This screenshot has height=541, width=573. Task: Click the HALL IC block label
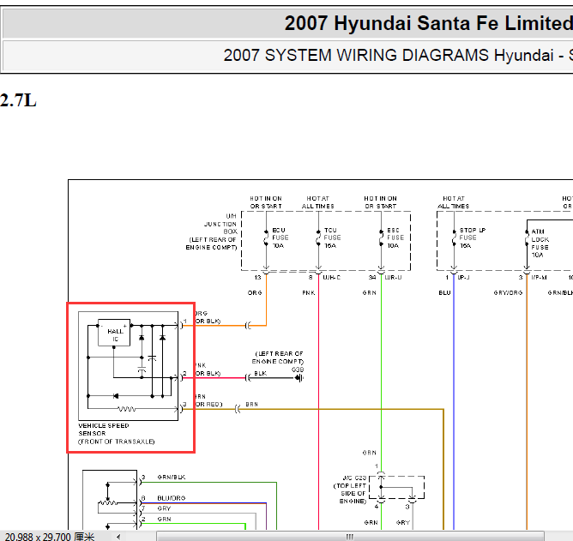(115, 335)
